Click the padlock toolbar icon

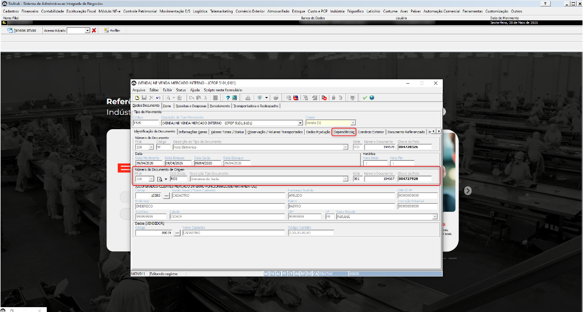tap(333, 98)
